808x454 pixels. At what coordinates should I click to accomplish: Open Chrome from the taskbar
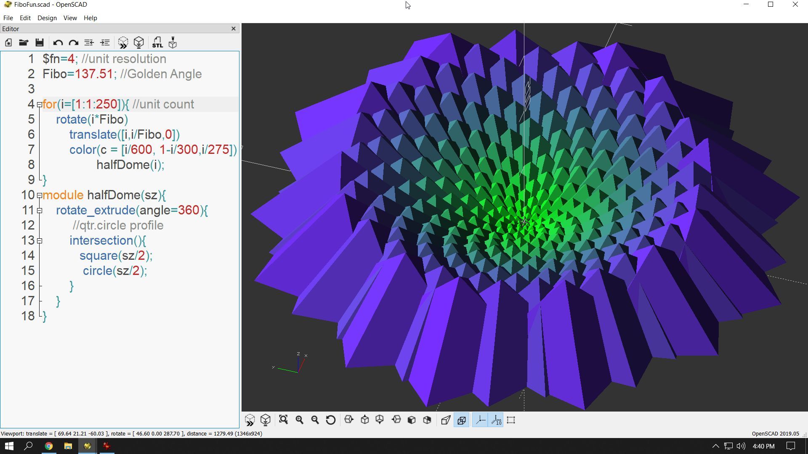click(49, 446)
